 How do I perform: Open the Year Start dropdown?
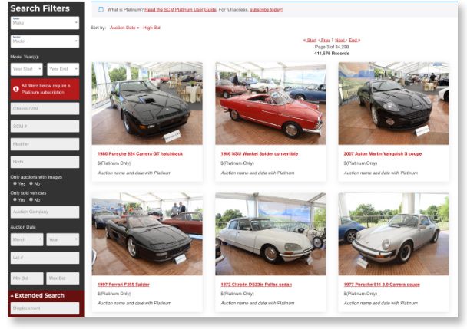pyautogui.click(x=27, y=69)
